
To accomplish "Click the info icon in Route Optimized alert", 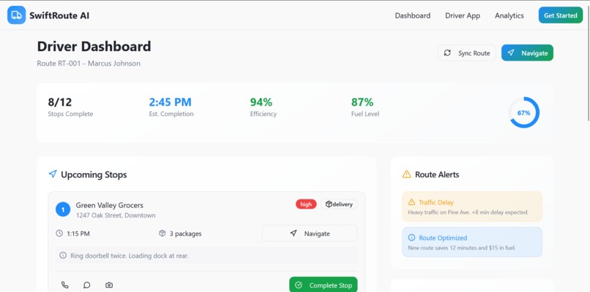I will tap(411, 237).
